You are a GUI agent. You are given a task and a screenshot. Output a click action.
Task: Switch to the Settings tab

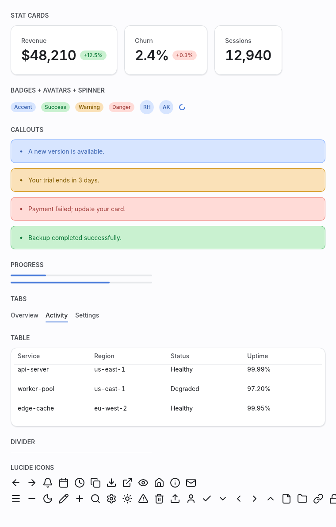87,315
